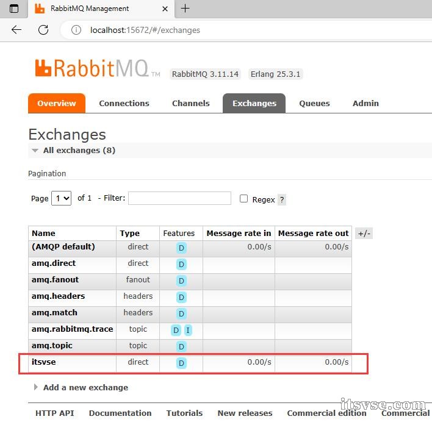This screenshot has width=432, height=422.
Task: Click the RabbitMQ 3.11.14 version label
Action: click(x=205, y=74)
